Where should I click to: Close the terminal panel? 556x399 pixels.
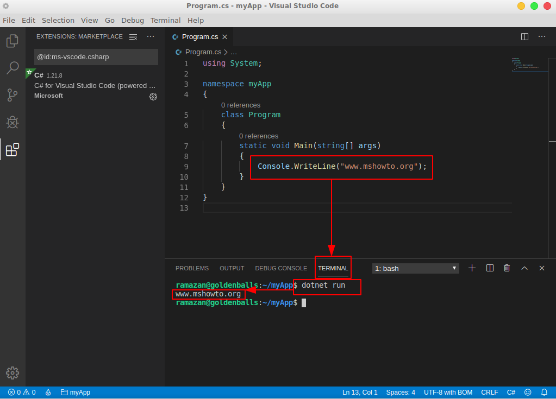[x=542, y=268]
